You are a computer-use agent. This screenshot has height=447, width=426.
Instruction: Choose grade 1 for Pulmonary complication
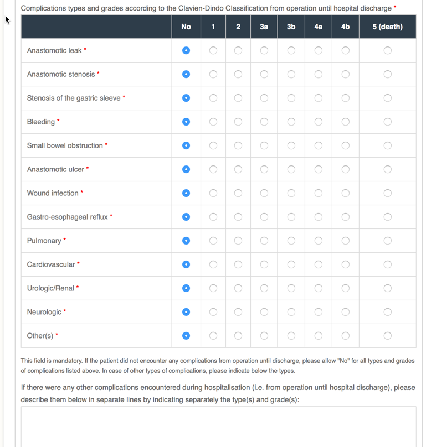(213, 241)
